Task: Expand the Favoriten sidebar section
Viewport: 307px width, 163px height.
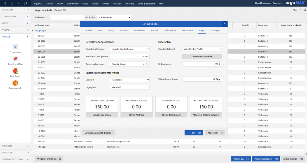Action: coord(16,10)
